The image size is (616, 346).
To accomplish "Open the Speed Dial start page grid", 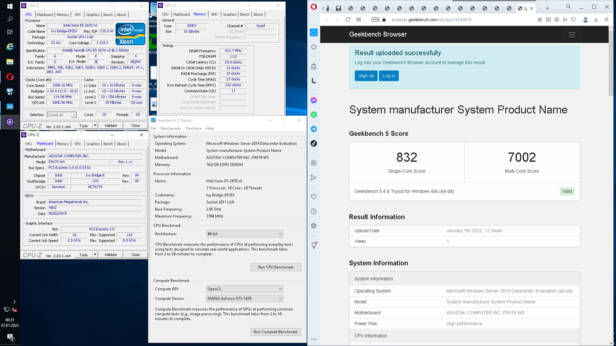I will (x=359, y=20).
